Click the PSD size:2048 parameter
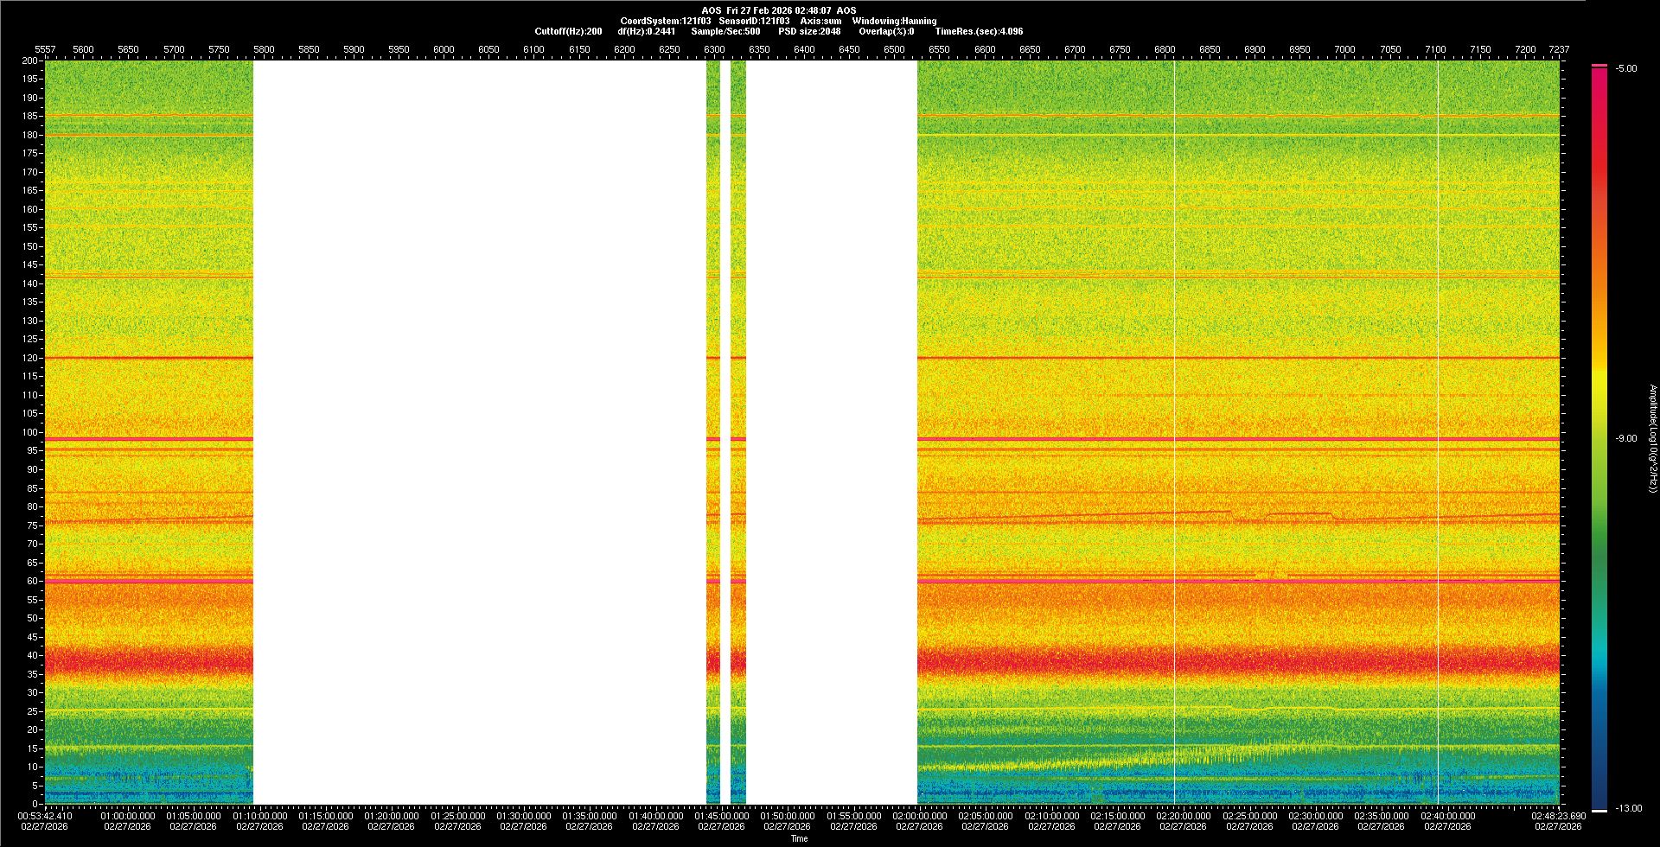The width and height of the screenshot is (1660, 847). coord(809,31)
